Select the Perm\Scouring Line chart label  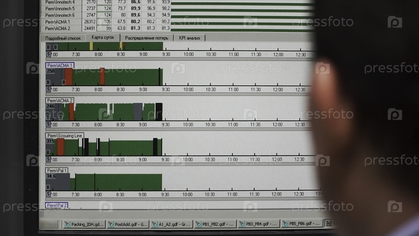[64, 135]
